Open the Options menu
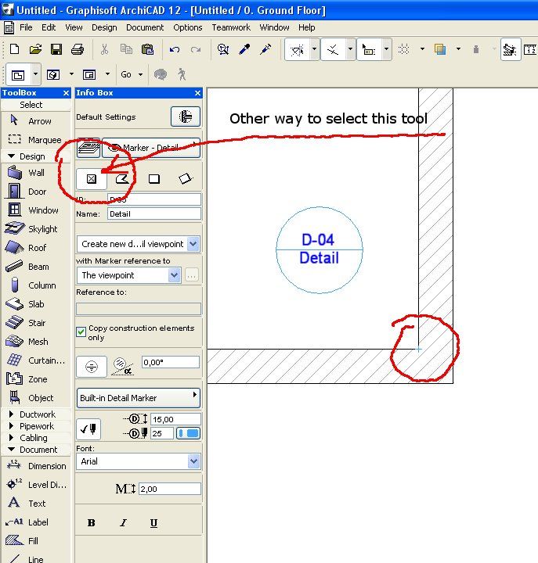Image resolution: width=538 pixels, height=563 pixels. click(x=188, y=27)
